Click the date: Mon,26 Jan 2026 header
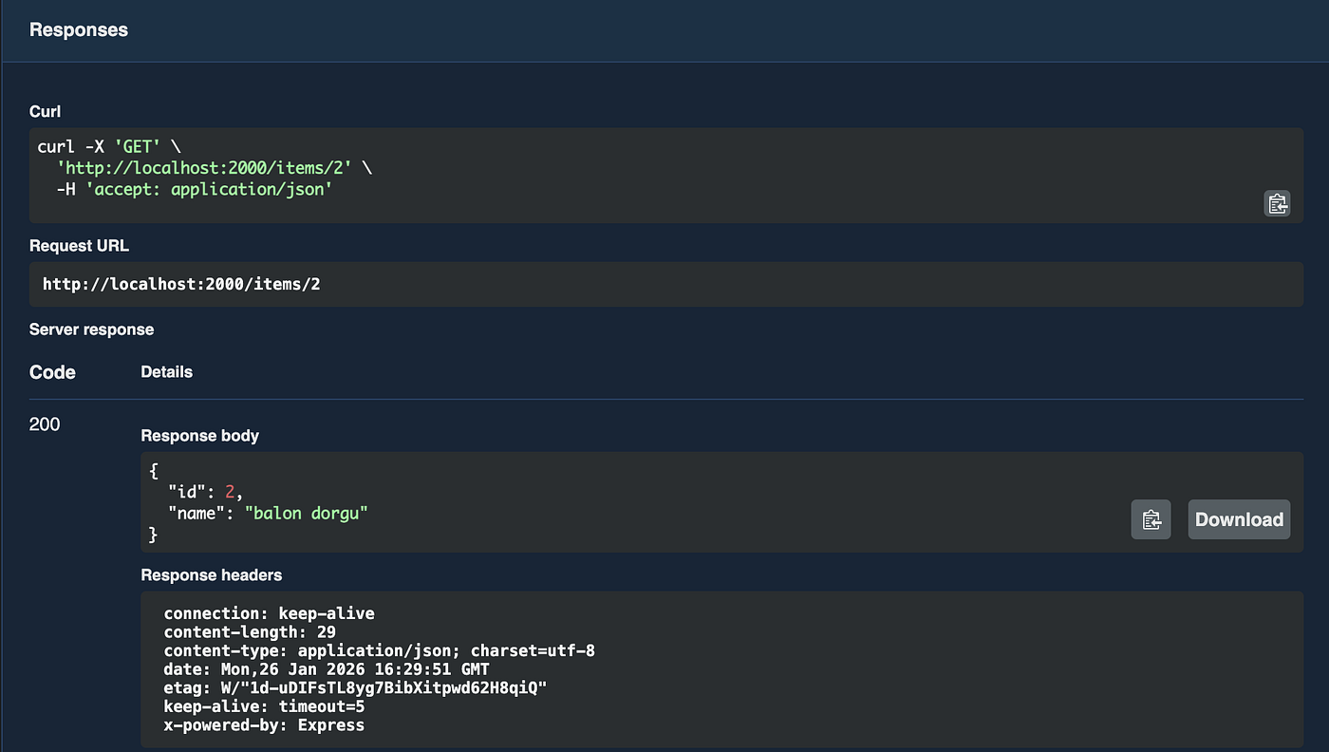Viewport: 1329px width, 752px height. coord(327,669)
